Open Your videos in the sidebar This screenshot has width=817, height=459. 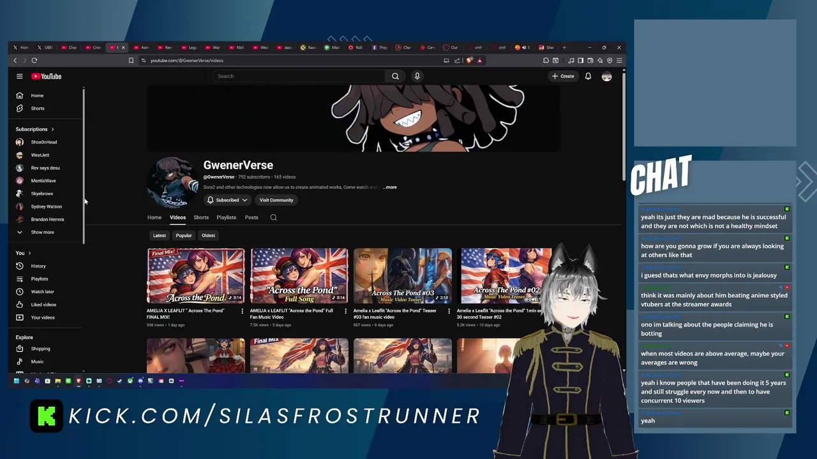(43, 317)
